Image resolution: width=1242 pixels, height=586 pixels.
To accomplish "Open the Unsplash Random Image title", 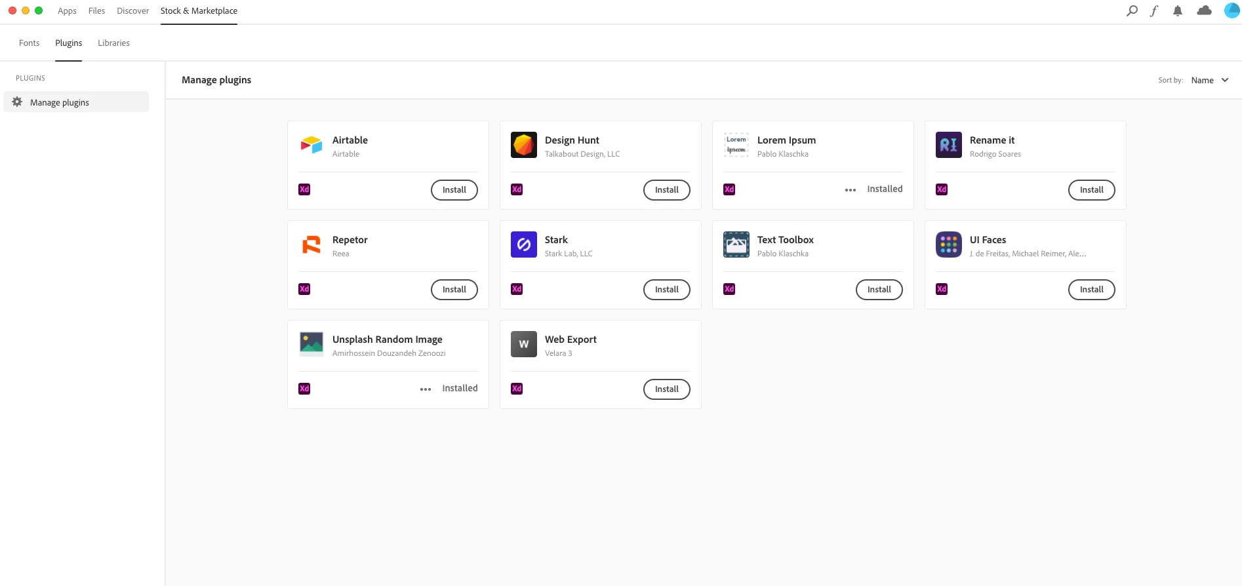I will pos(387,340).
